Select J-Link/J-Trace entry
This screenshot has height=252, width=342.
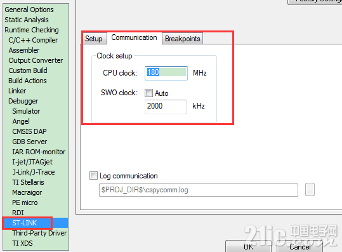point(34,172)
